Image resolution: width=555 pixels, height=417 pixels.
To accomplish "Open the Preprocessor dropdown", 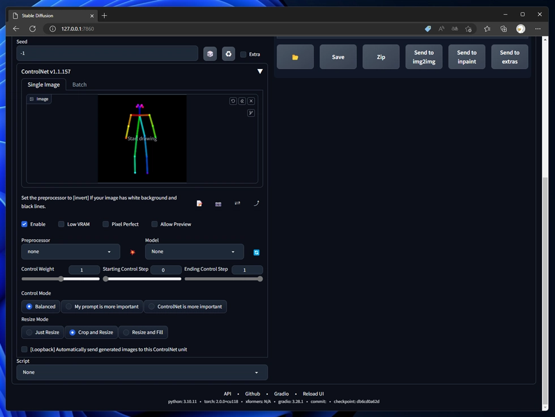I will point(70,252).
